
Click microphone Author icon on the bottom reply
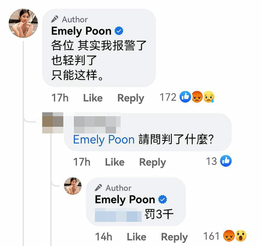coord(98,188)
